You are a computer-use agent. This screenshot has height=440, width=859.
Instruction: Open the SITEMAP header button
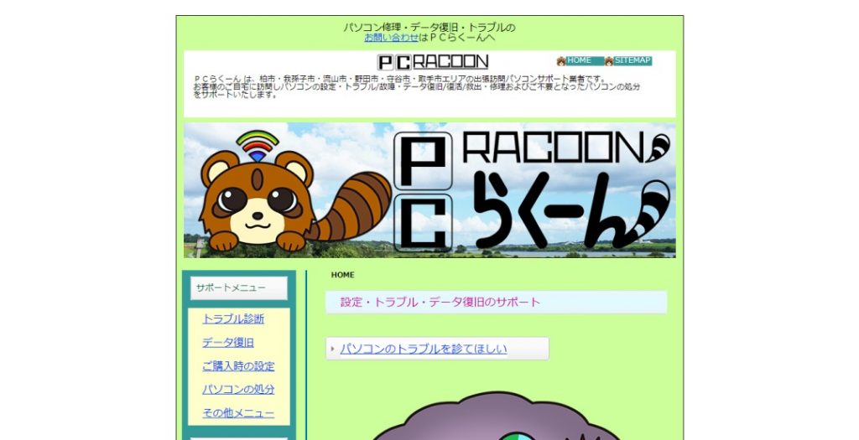tap(633, 60)
